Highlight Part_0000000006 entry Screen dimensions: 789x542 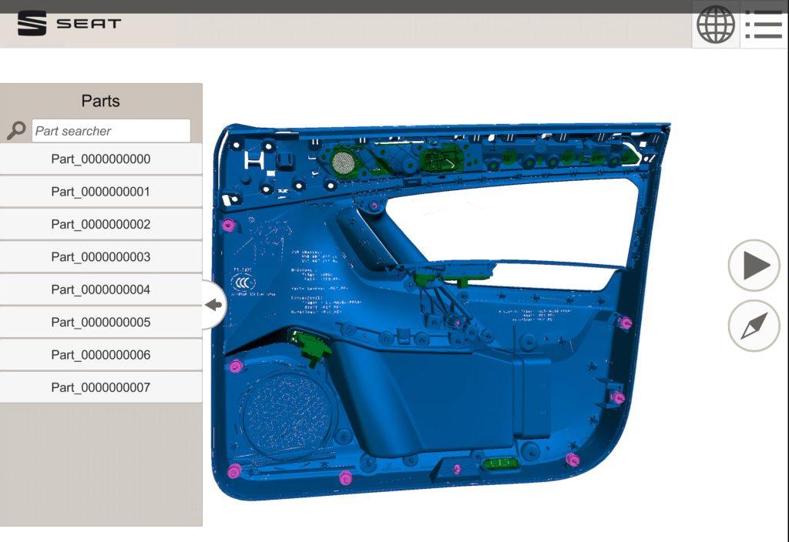pyautogui.click(x=101, y=355)
